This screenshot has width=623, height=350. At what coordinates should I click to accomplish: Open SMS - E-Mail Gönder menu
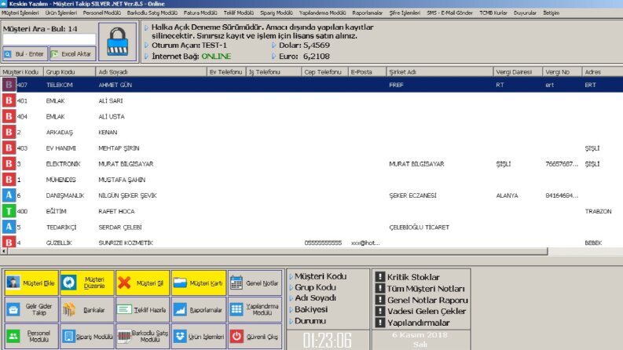449,13
